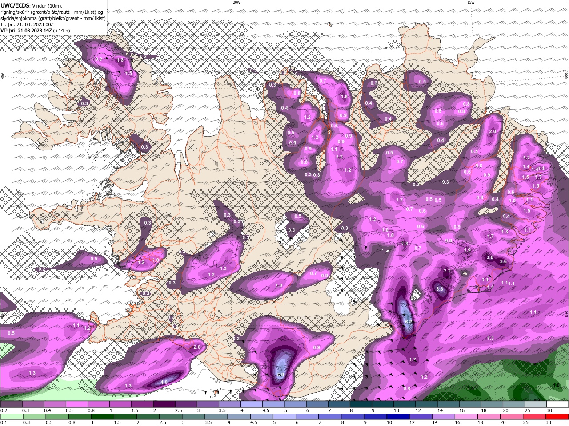This screenshot has width=569, height=426.
Task: Select the light pink 16–18 swatch, lower legend
Action: [x=466, y=416]
